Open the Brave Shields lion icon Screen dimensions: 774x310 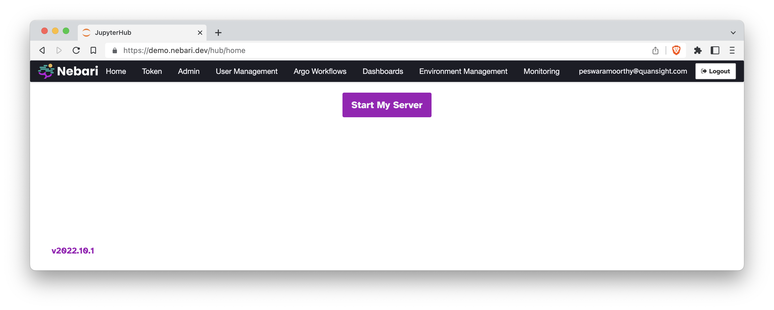tap(676, 50)
